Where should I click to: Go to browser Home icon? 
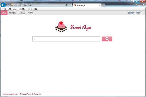(136, 5)
